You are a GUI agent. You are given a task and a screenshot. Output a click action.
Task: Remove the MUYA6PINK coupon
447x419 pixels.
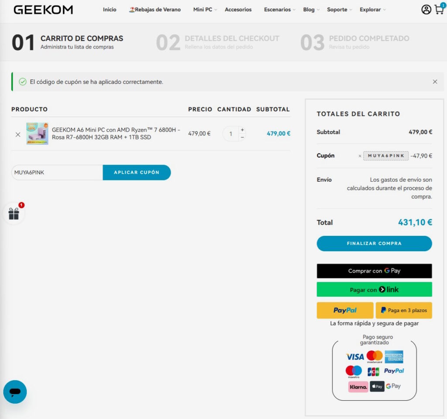pos(360,156)
